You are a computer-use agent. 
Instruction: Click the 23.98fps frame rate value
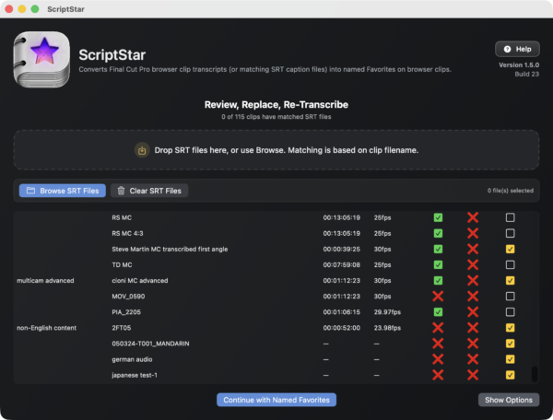pos(387,328)
